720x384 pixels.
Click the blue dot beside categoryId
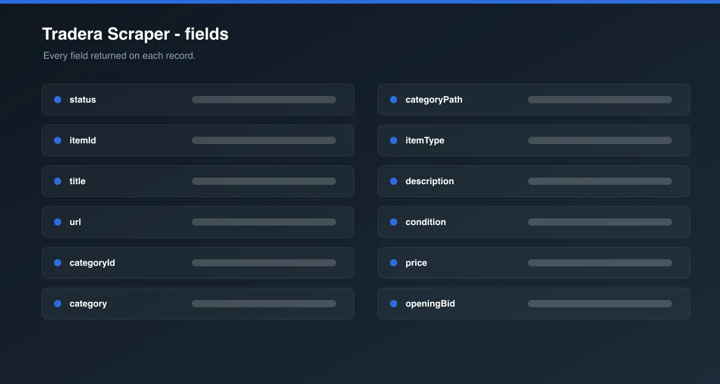coord(58,263)
